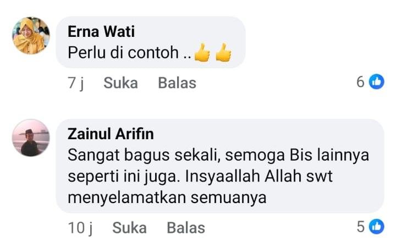Click the 'menyelamatkan semuanya' comment line
The width and height of the screenshot is (396, 252).
[x=167, y=198]
